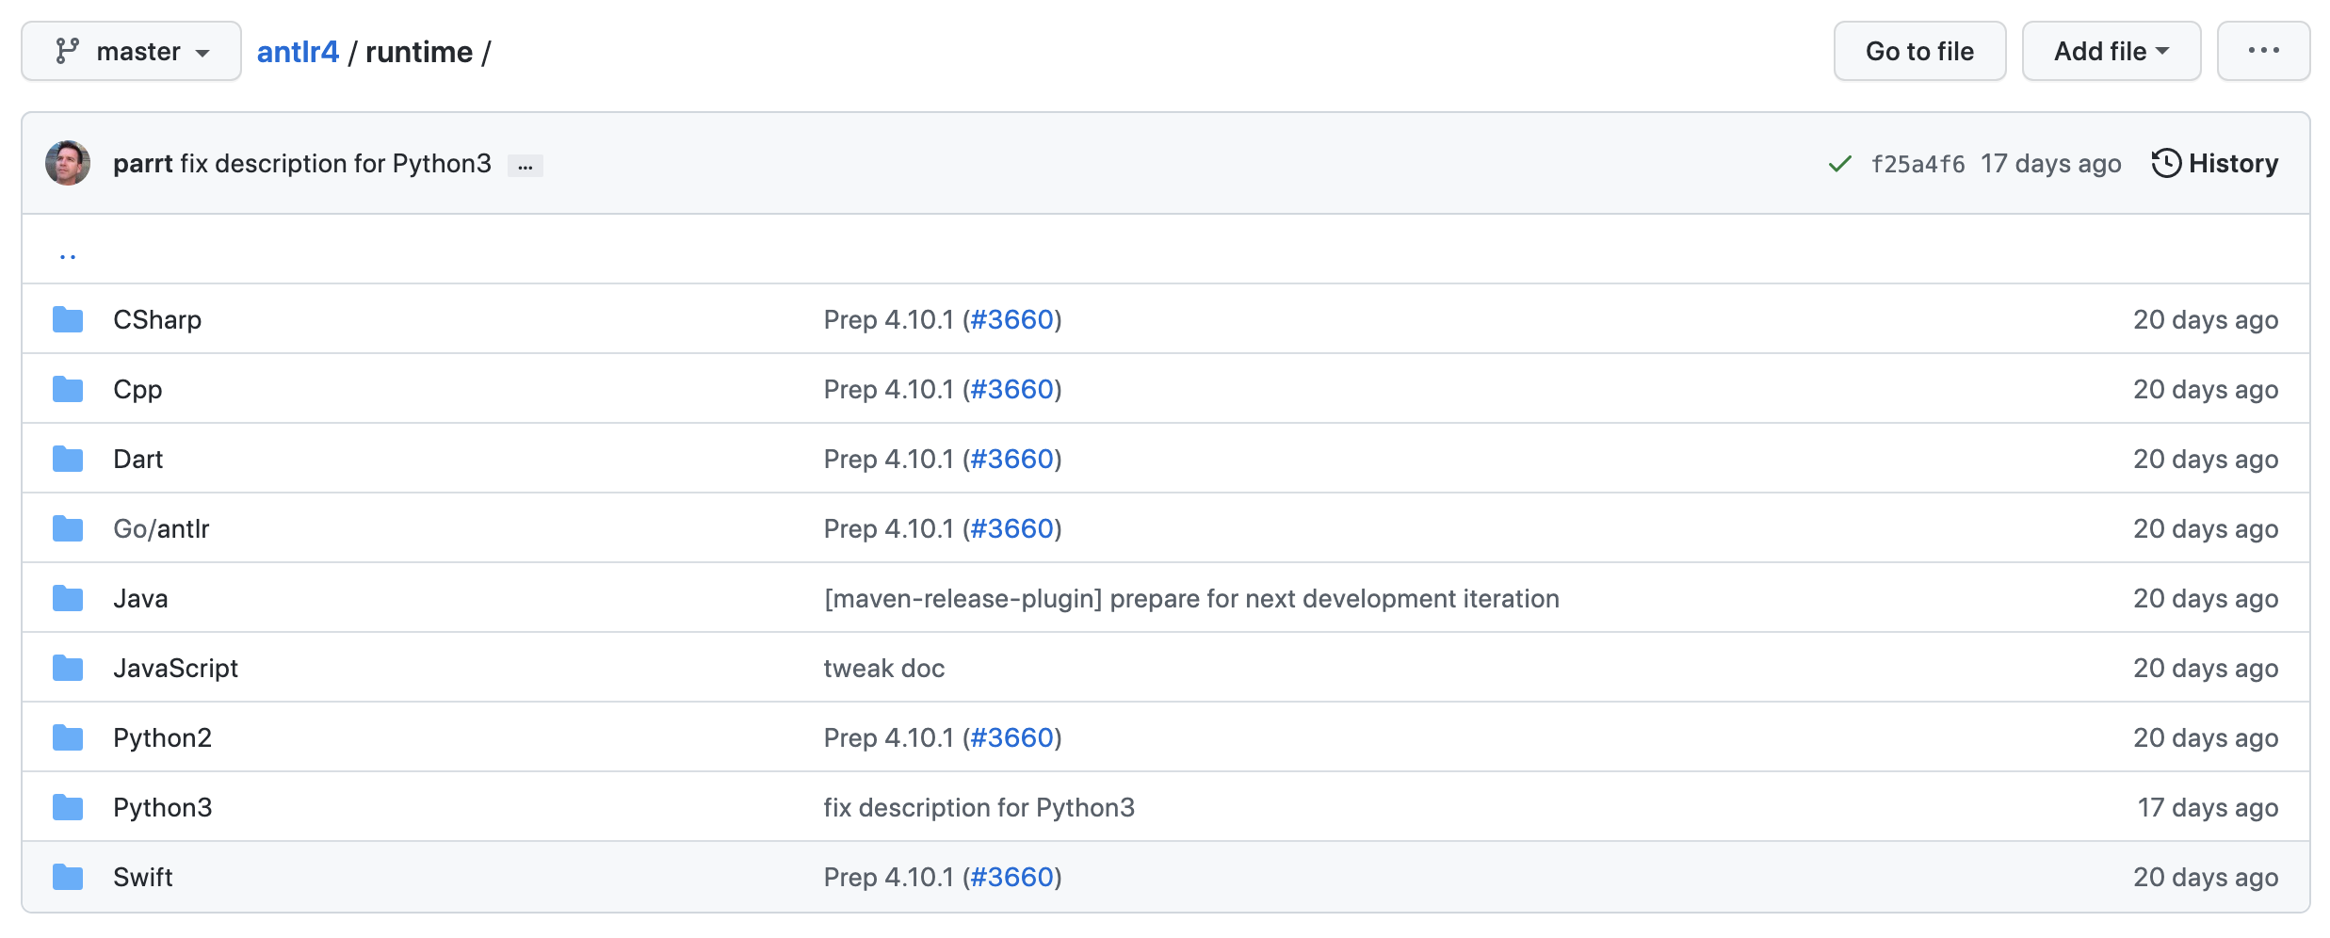Click the Python3 folder icon

pos(68,807)
